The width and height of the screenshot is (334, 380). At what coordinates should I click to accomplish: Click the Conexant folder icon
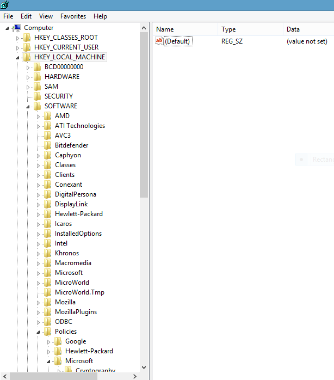pos(47,185)
